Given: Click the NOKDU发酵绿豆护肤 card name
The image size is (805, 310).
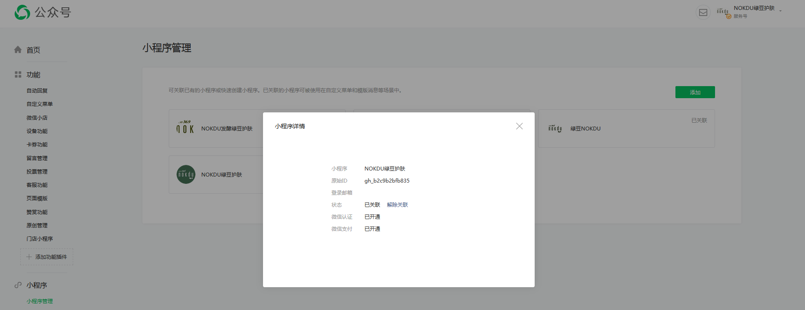Looking at the screenshot, I should click(227, 128).
